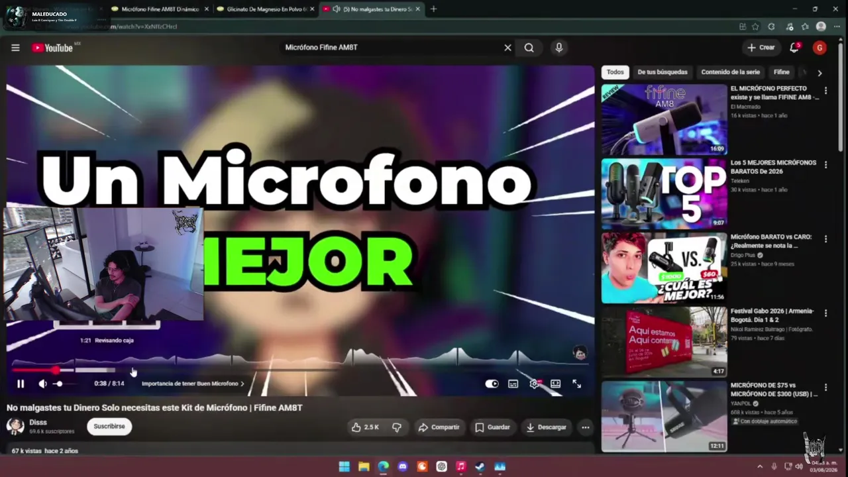Select the 'De tus búsquedas' chip
Image resolution: width=848 pixels, height=477 pixels.
pyautogui.click(x=662, y=72)
